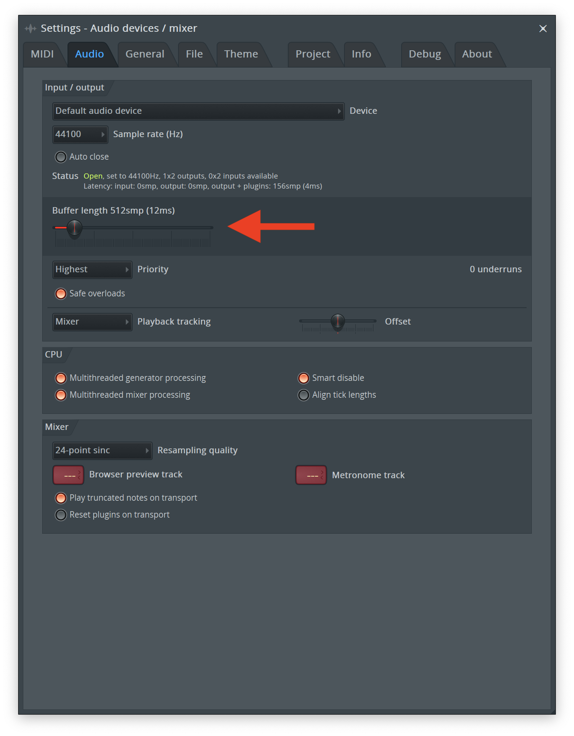Viewport: 574px width, 736px height.
Task: Change the Priority setting from Highest
Action: click(x=92, y=269)
